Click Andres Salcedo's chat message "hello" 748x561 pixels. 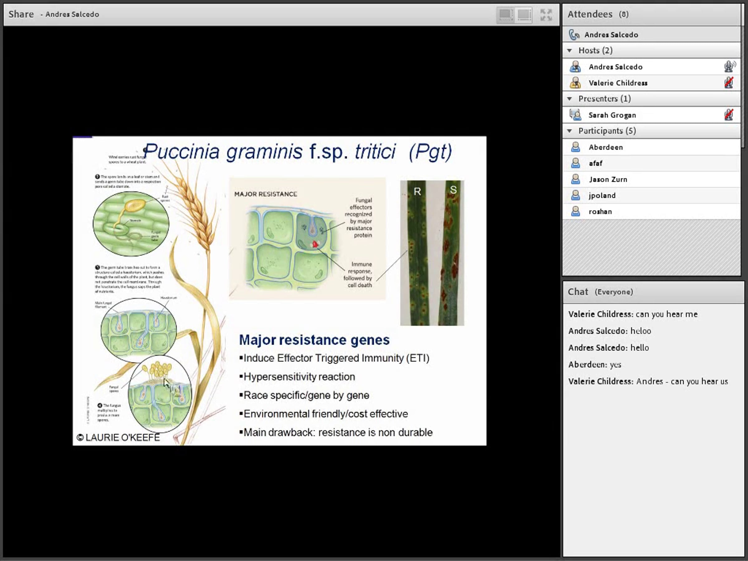click(640, 348)
